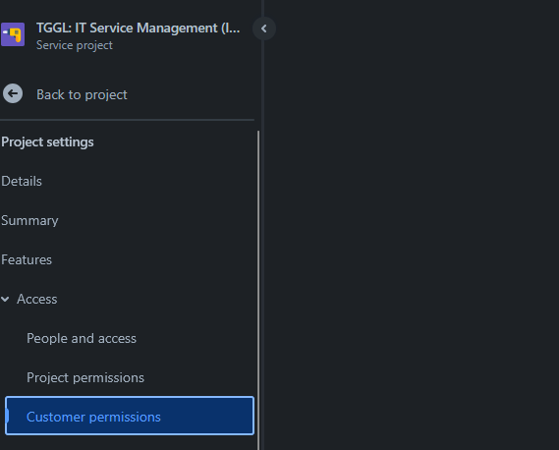This screenshot has height=450, width=559.
Task: Collapse the Access section chevron
Action: (5, 299)
